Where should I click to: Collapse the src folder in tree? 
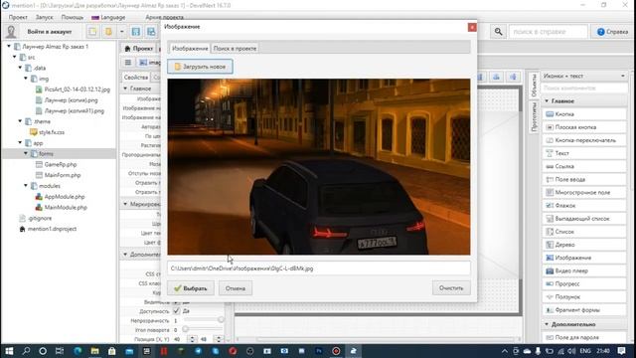pos(15,58)
